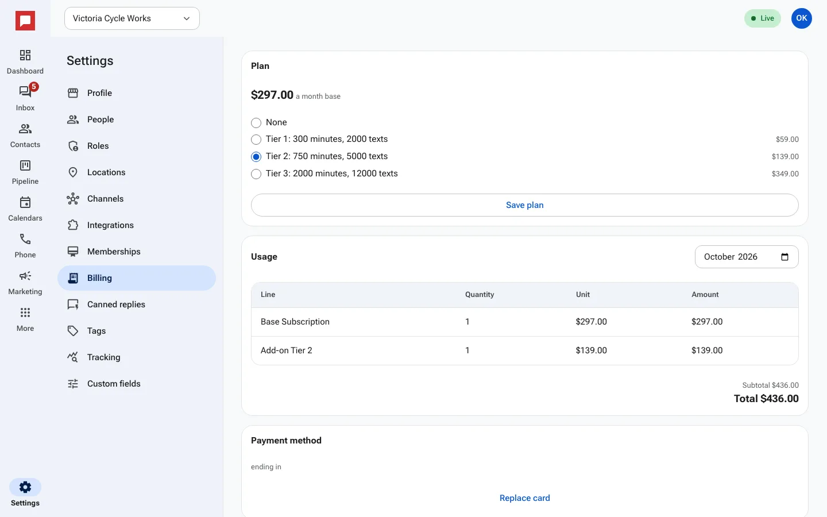
Task: Select the None plan option
Action: [x=256, y=123]
